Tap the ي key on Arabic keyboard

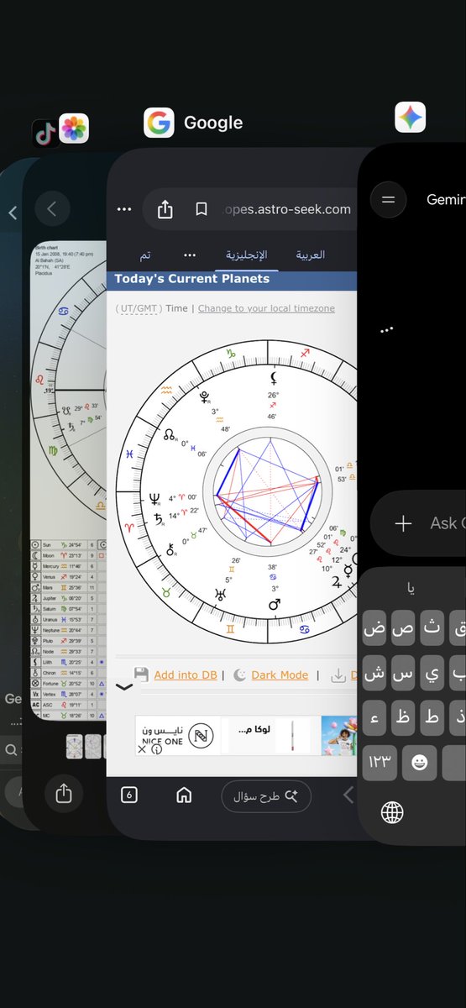[432, 673]
